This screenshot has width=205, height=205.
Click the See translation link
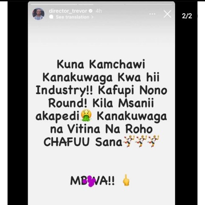(x=72, y=17)
